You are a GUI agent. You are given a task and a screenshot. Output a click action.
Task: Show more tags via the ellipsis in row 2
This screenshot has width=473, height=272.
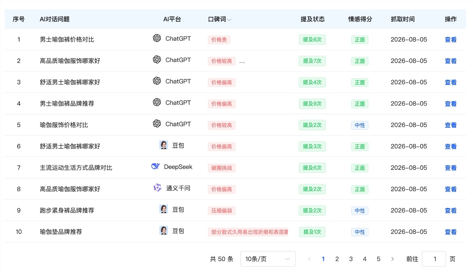pos(242,61)
